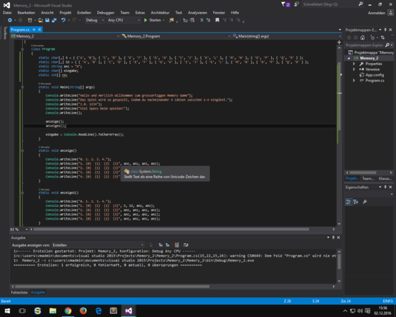Screen dimensions: 396x317
Task: Toggle the pin on Program.cs tab
Action: pos(34,30)
